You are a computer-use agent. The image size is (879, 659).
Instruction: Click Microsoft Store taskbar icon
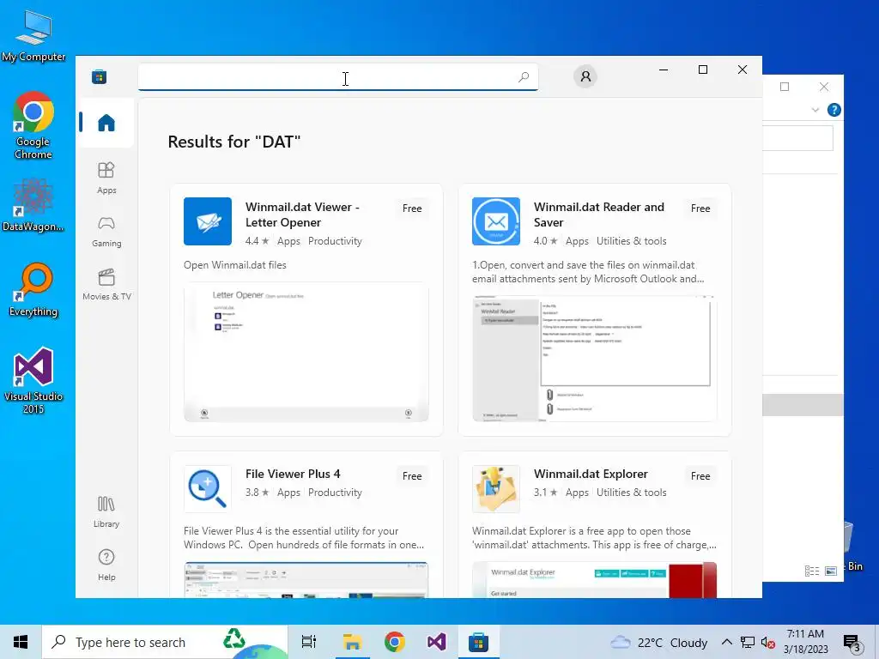[478, 642]
